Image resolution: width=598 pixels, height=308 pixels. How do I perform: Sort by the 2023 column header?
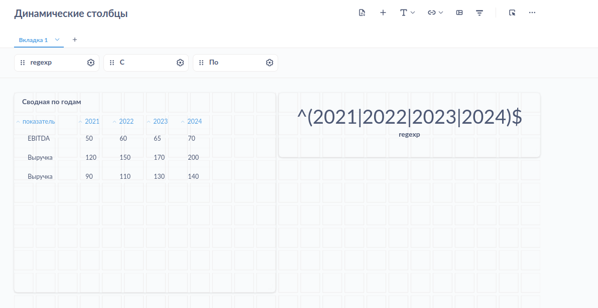pos(160,122)
